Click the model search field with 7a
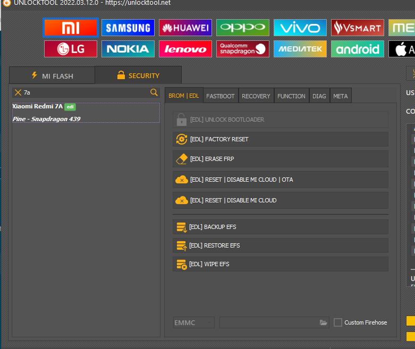The height and width of the screenshot is (349, 415). [86, 92]
